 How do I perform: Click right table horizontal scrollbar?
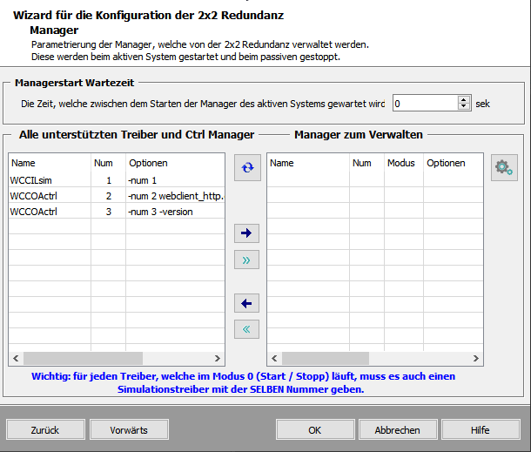(374, 358)
